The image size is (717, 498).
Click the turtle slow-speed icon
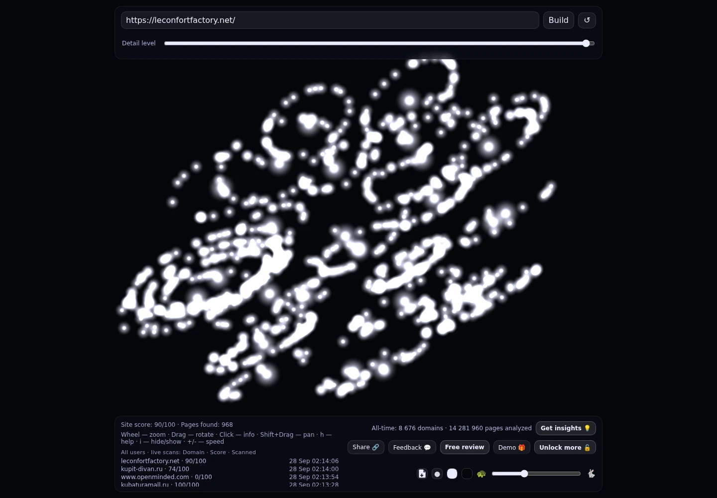pyautogui.click(x=481, y=474)
